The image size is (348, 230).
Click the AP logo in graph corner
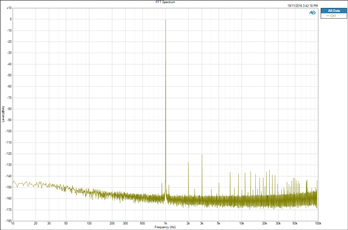pyautogui.click(x=312, y=13)
